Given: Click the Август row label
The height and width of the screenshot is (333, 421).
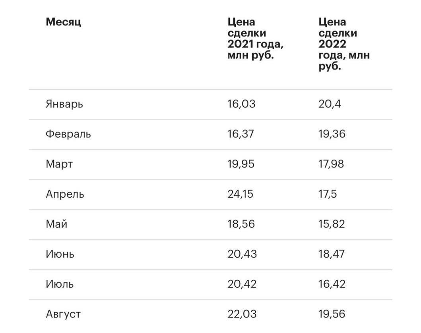Looking at the screenshot, I should (63, 314).
